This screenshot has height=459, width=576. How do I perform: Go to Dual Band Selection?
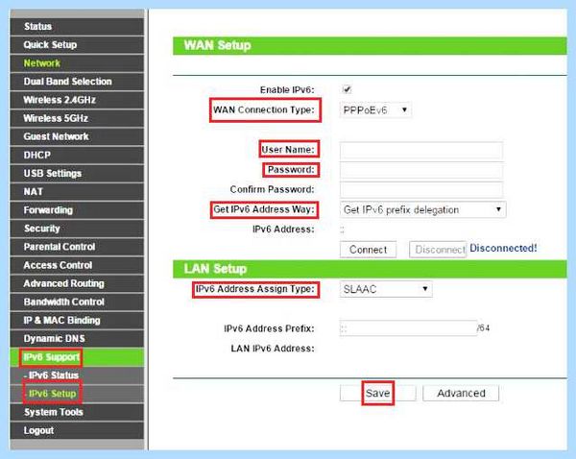pyautogui.click(x=77, y=82)
